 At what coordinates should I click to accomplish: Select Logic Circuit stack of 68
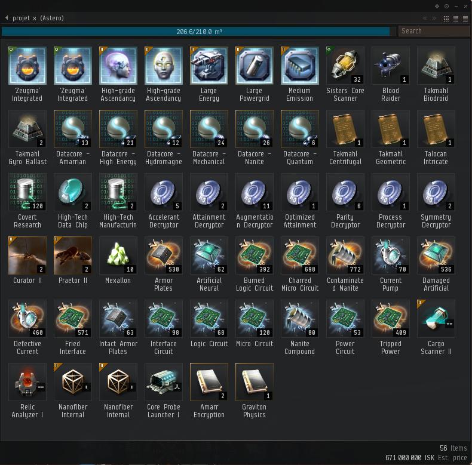coord(209,319)
